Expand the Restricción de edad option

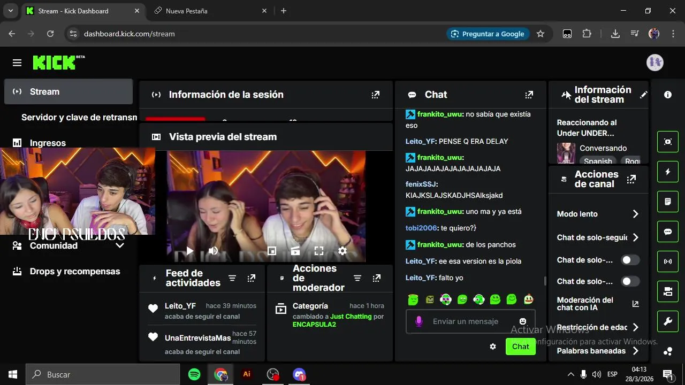coord(635,327)
